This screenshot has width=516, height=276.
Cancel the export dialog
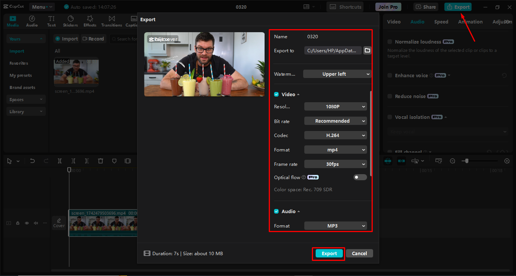(359, 253)
